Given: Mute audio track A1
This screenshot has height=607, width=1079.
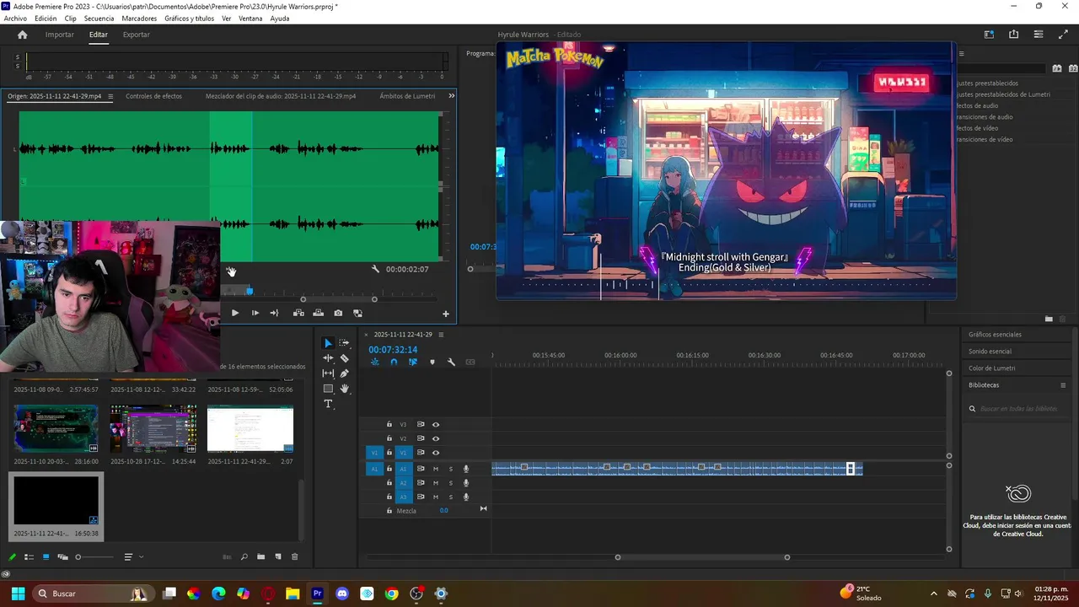Looking at the screenshot, I should pyautogui.click(x=436, y=469).
